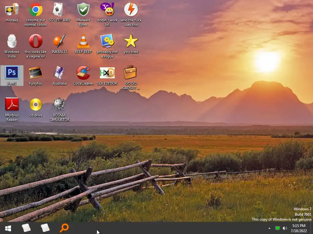
Task: Select the HxD hex editor icon
Action: point(107,73)
